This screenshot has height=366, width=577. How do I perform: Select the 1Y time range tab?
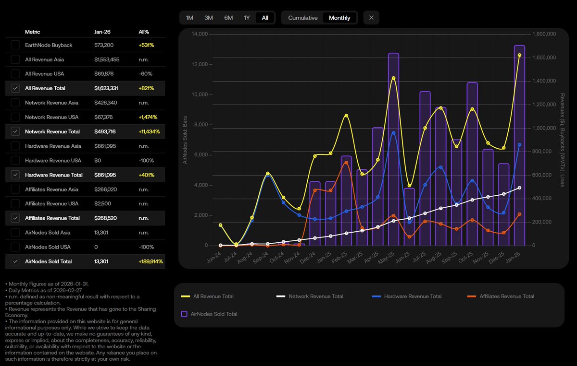247,17
